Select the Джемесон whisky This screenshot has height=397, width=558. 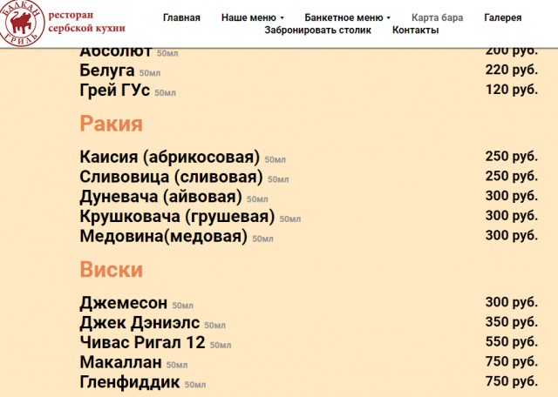coord(124,303)
